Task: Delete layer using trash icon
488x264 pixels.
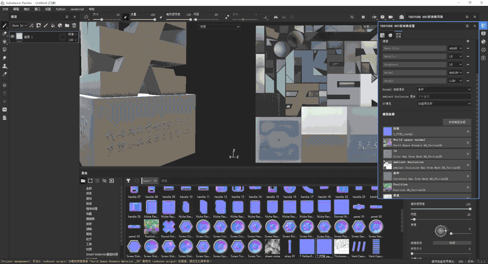Action: pos(74,26)
